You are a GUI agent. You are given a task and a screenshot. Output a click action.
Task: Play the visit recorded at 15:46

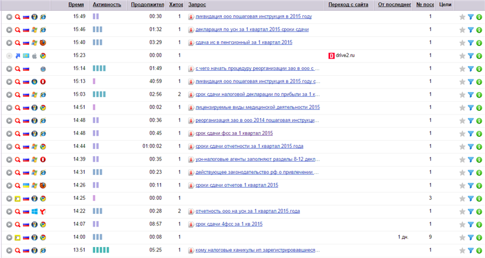pos(9,30)
